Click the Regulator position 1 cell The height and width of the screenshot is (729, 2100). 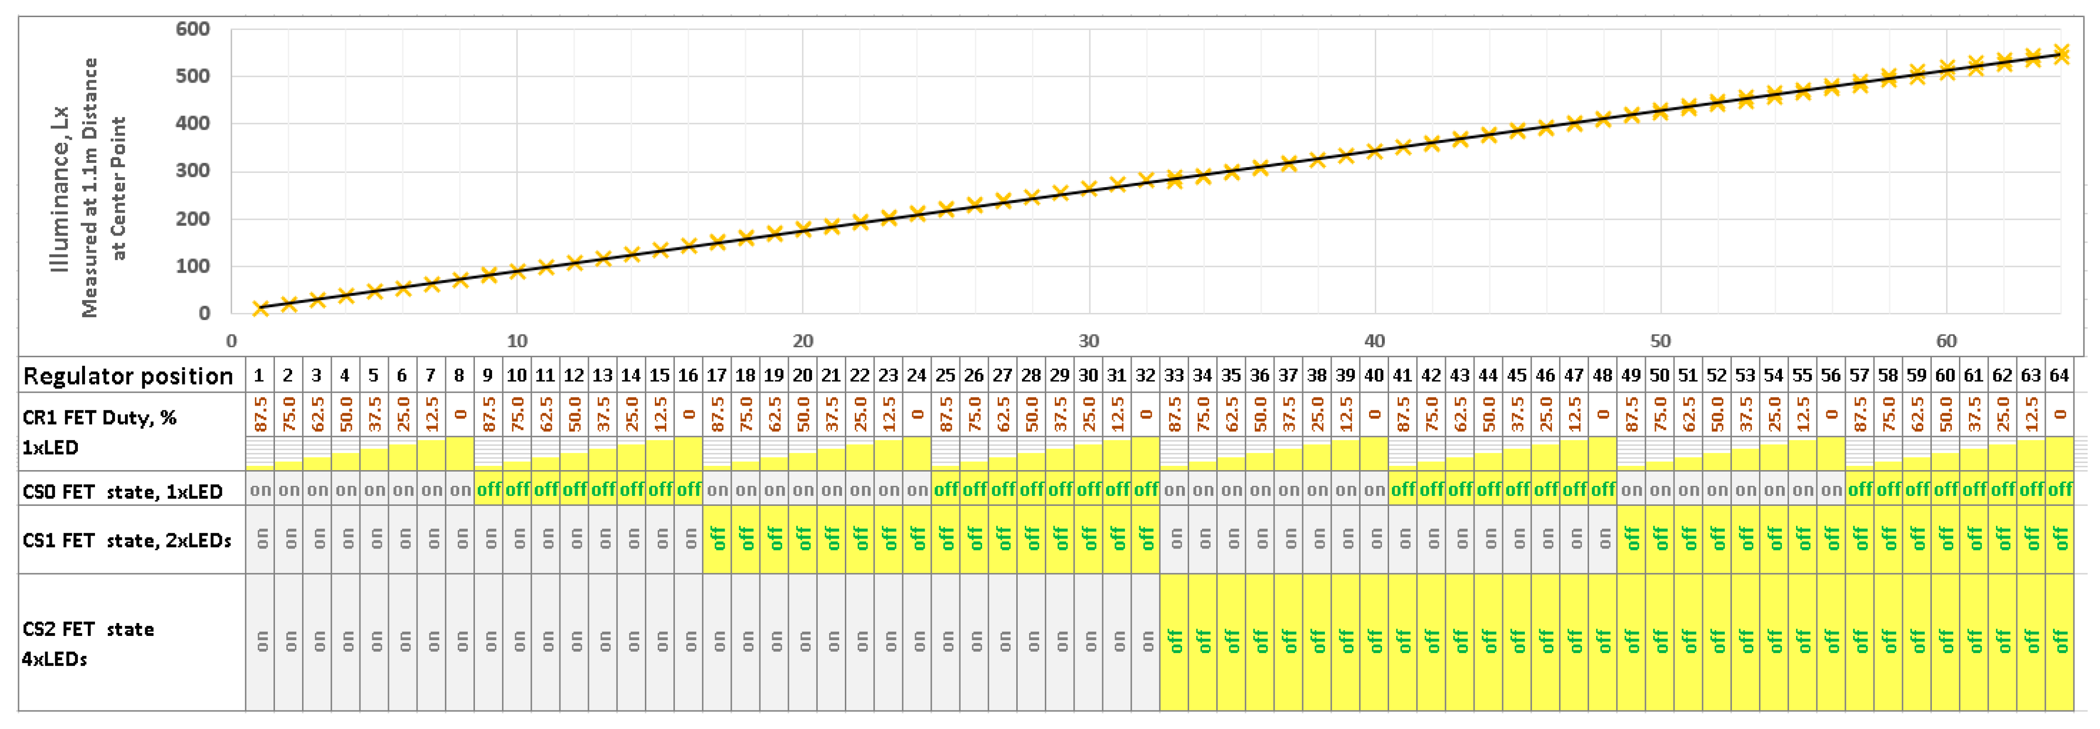coord(259,375)
